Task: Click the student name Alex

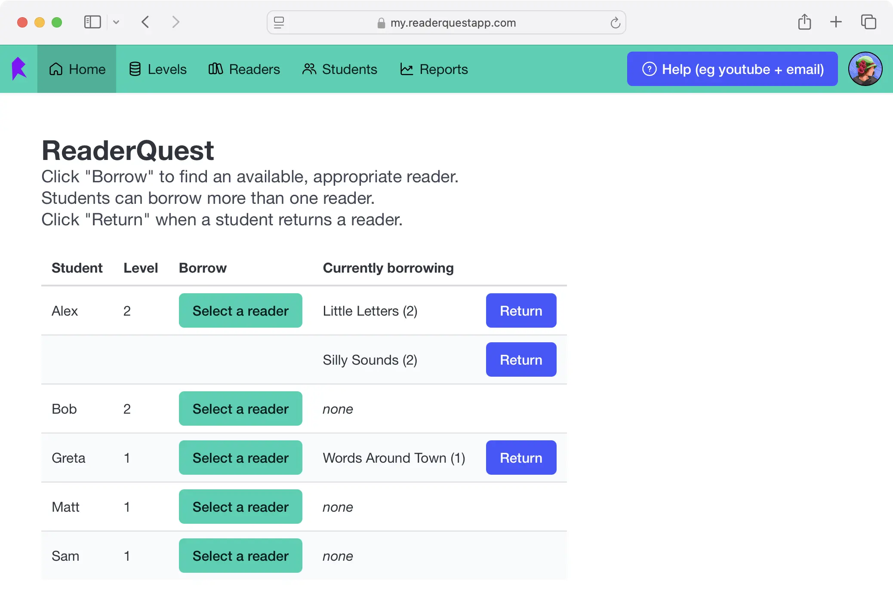Action: tap(65, 311)
